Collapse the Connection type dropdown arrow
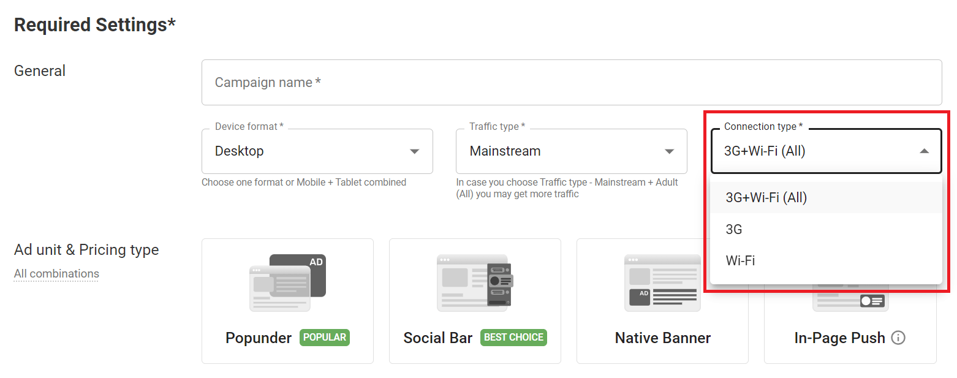 coord(925,151)
